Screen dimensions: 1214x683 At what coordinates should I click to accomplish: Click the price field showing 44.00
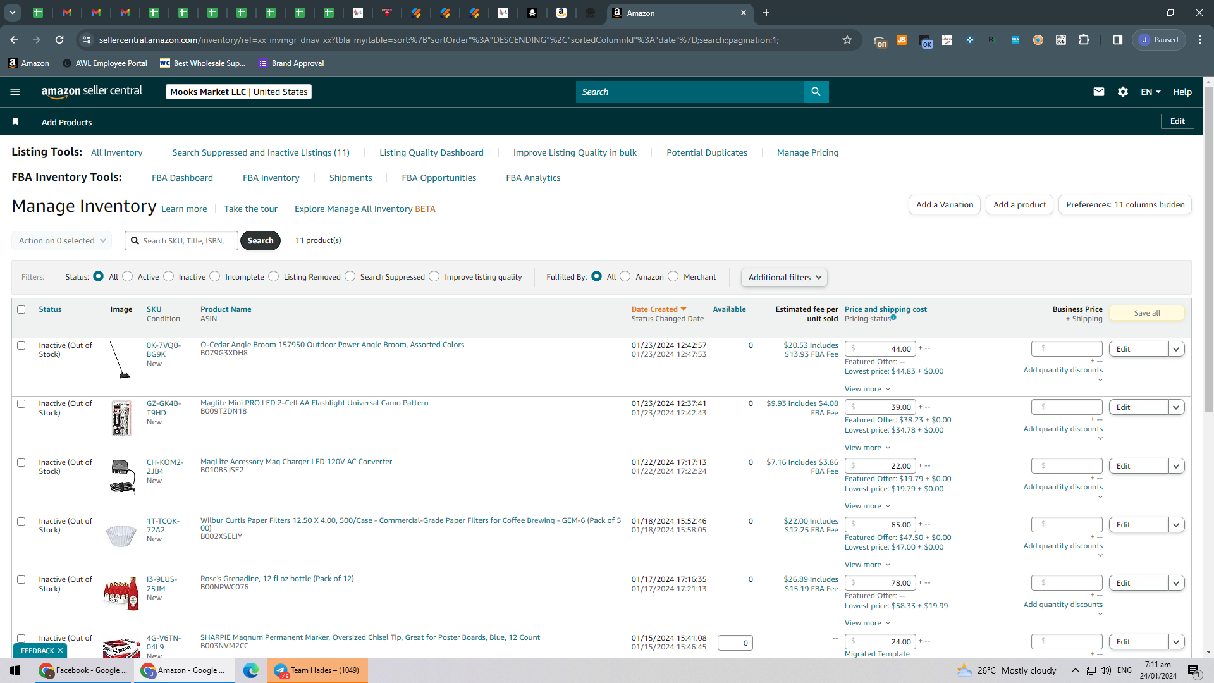pyautogui.click(x=880, y=348)
